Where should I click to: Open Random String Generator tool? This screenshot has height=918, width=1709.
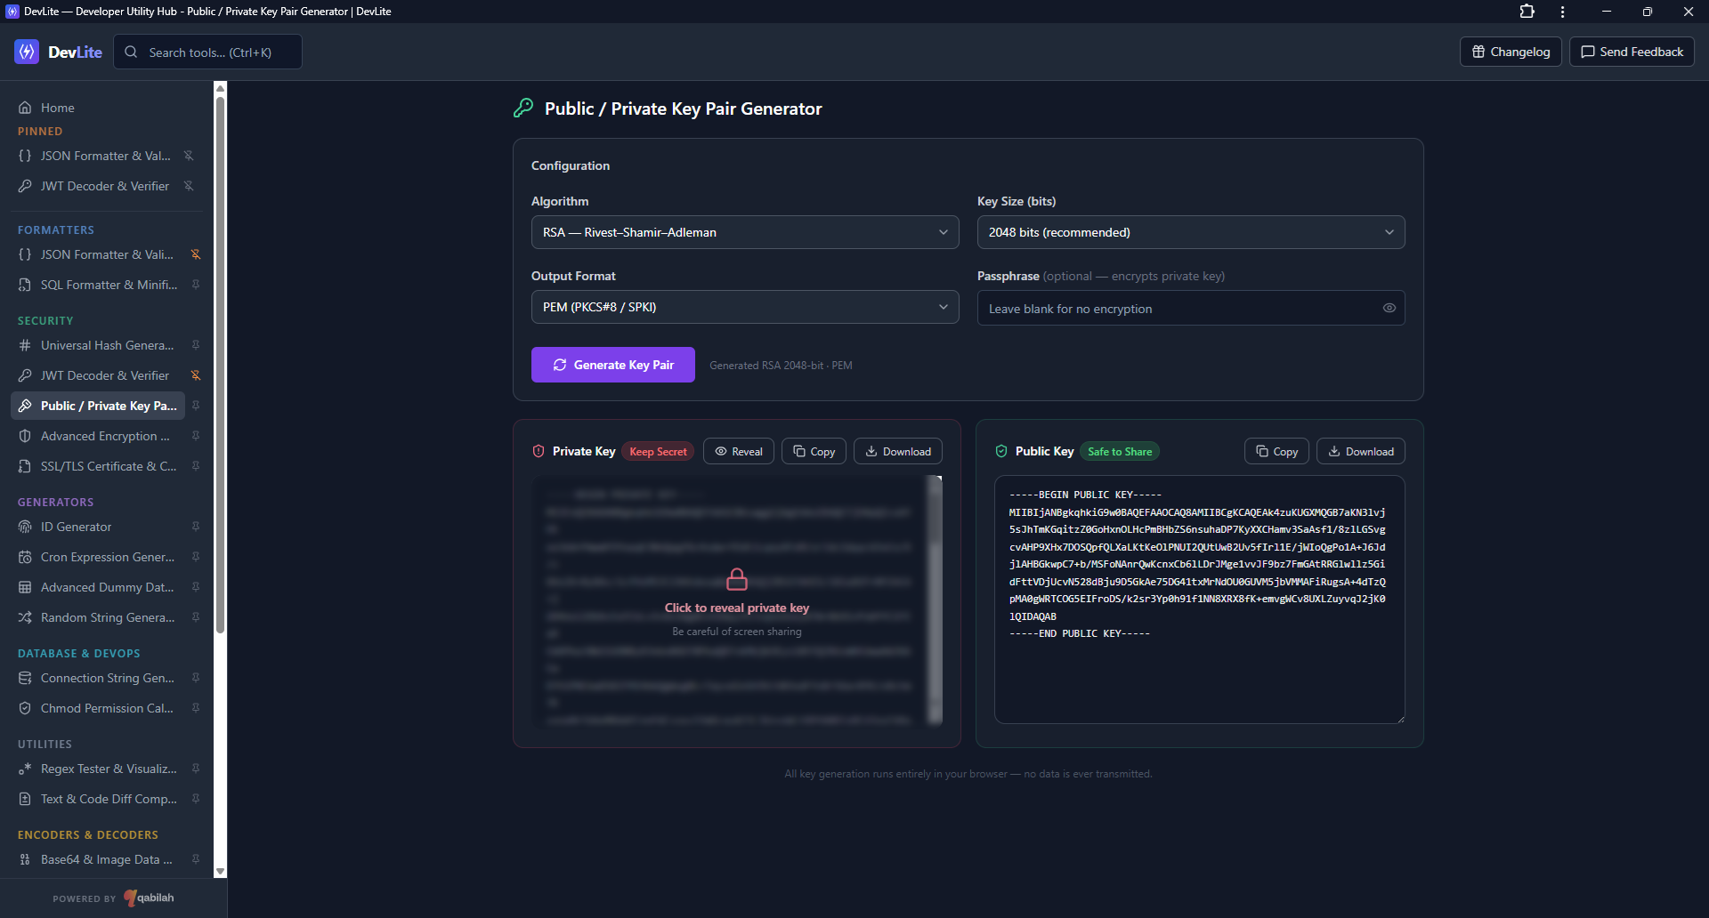pyautogui.click(x=98, y=617)
